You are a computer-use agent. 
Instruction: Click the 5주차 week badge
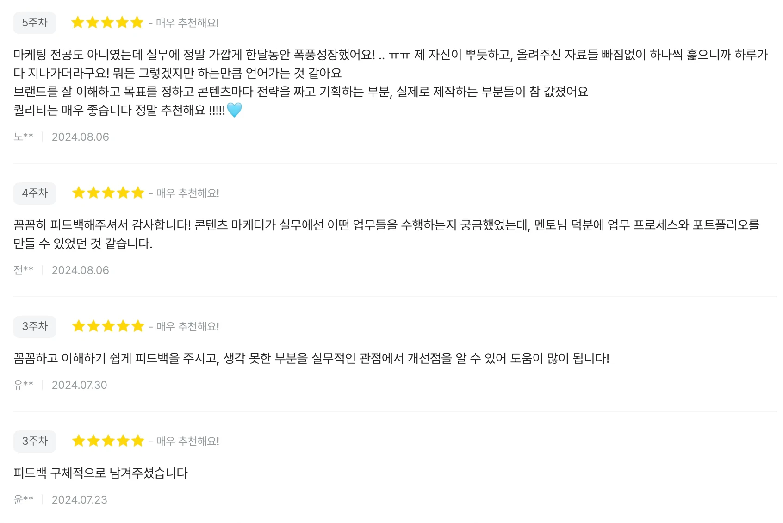coord(35,23)
